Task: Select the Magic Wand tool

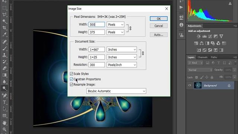Action: pyautogui.click(x=4, y=21)
